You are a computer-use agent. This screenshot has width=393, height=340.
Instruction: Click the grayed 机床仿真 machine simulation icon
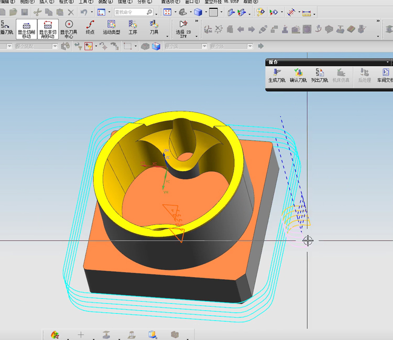coord(341,72)
